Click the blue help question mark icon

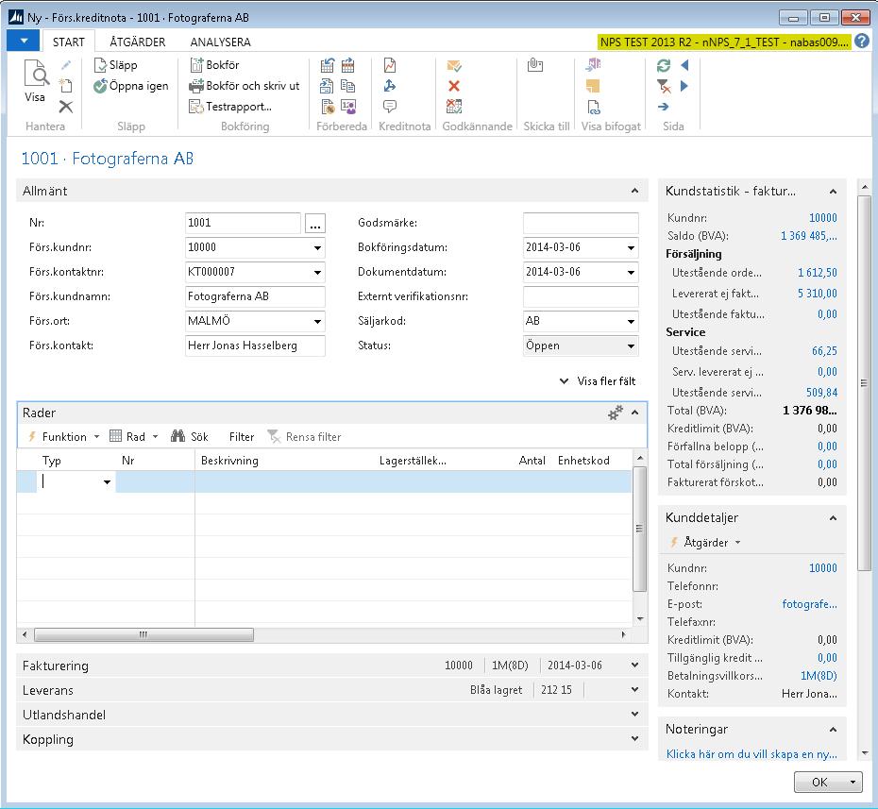click(x=862, y=41)
